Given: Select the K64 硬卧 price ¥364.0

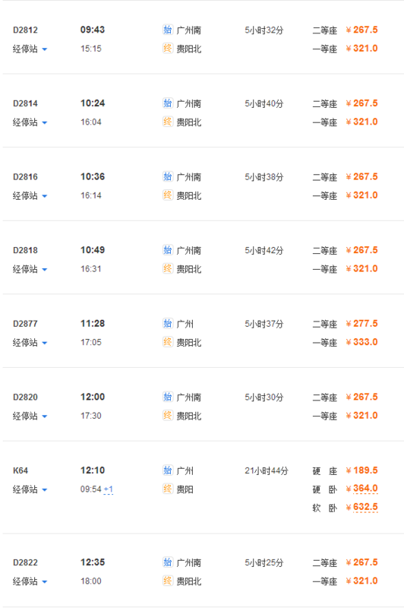Looking at the screenshot, I should (361, 489).
